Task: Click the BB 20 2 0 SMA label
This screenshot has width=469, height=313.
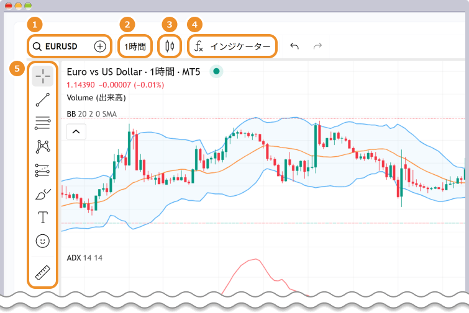Action: (91, 114)
